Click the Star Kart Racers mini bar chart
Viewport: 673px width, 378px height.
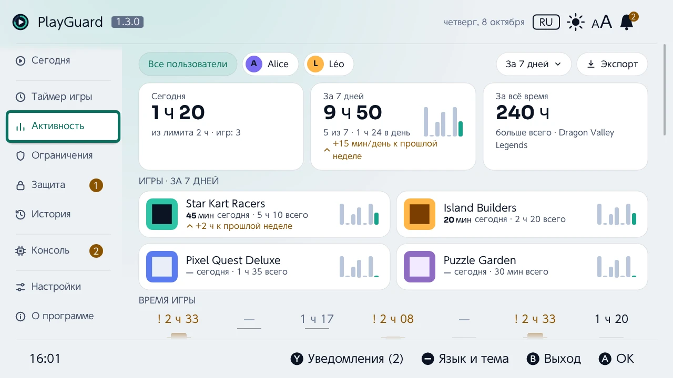(x=359, y=214)
